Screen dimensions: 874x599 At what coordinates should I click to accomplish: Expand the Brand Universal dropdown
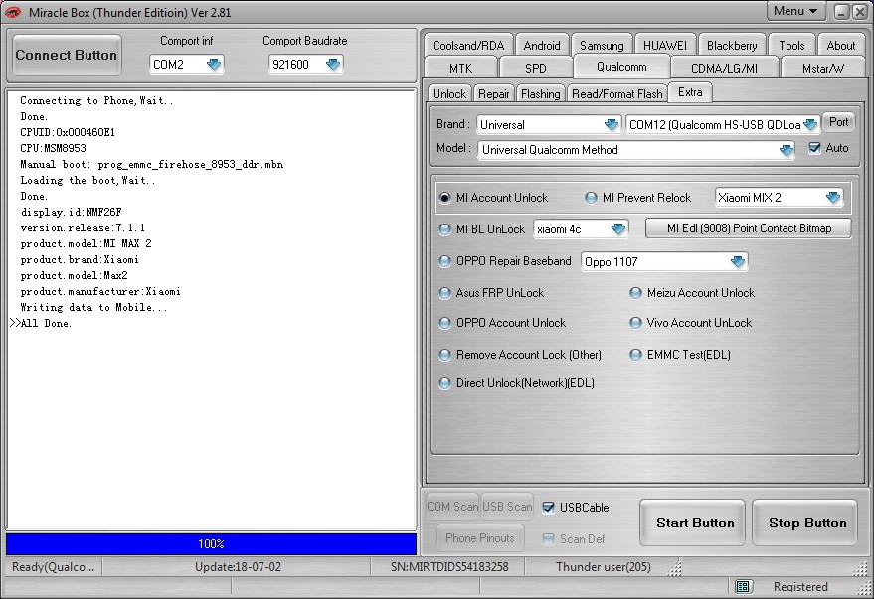tap(611, 125)
